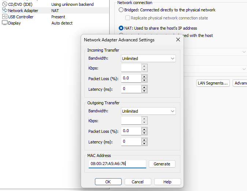
Task: Select the Network Adapter device icon
Action: pos(5,11)
